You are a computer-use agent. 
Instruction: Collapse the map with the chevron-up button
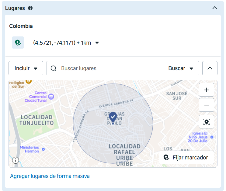pos(210,68)
